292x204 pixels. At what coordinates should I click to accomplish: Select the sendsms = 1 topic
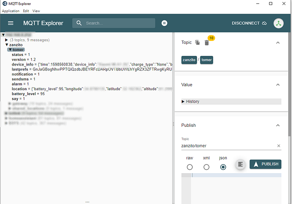(23, 79)
